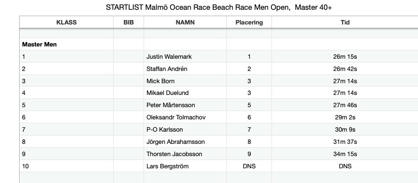Select Staffan Andrén name cell

185,69
